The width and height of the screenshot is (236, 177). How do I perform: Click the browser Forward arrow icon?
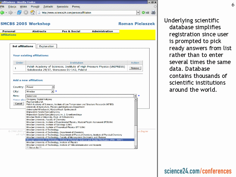(x=11, y=13)
